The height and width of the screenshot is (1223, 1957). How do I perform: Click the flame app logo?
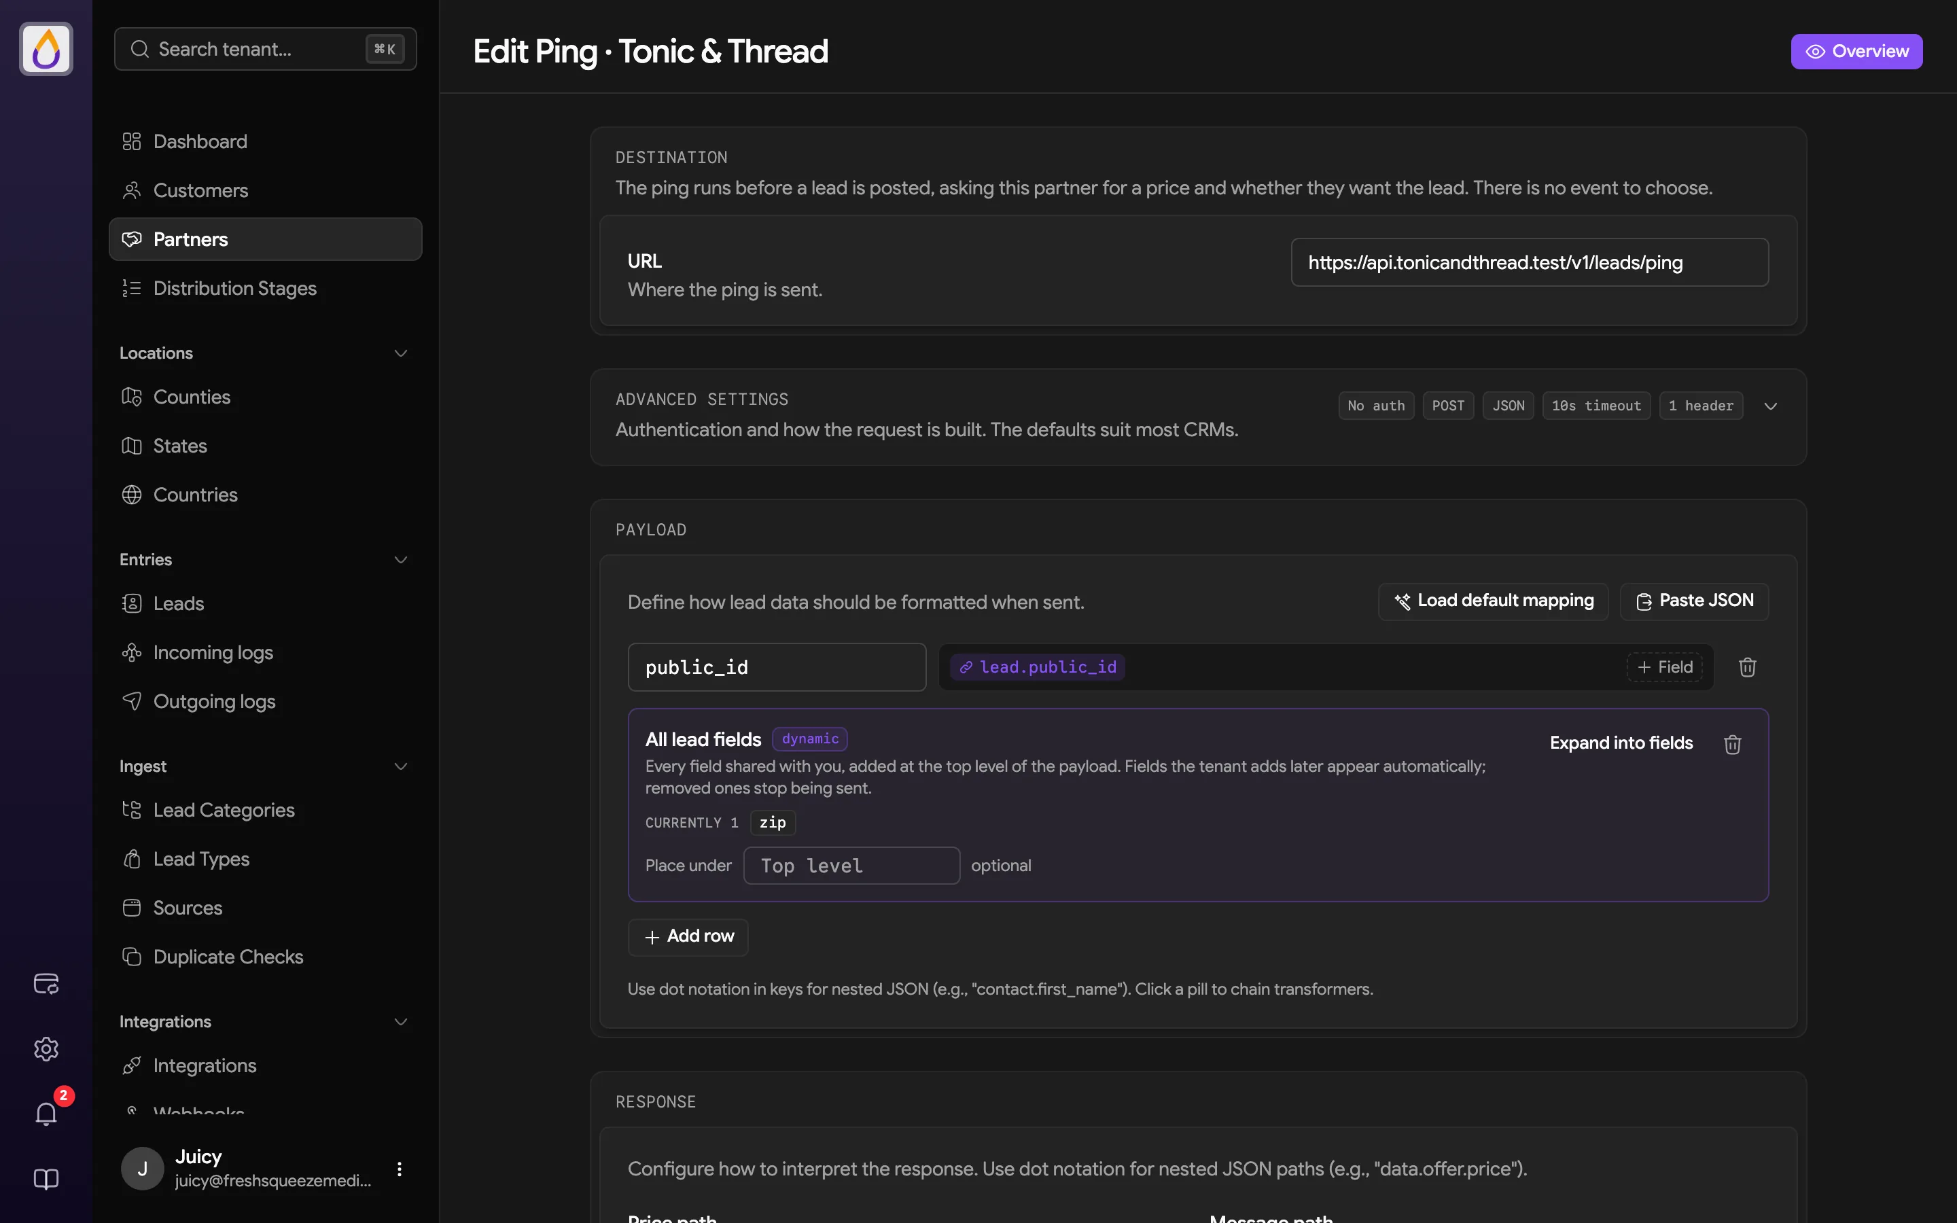(x=46, y=48)
